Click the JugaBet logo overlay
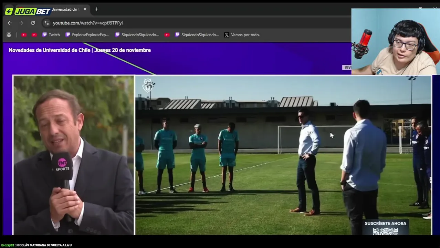 [x=28, y=11]
